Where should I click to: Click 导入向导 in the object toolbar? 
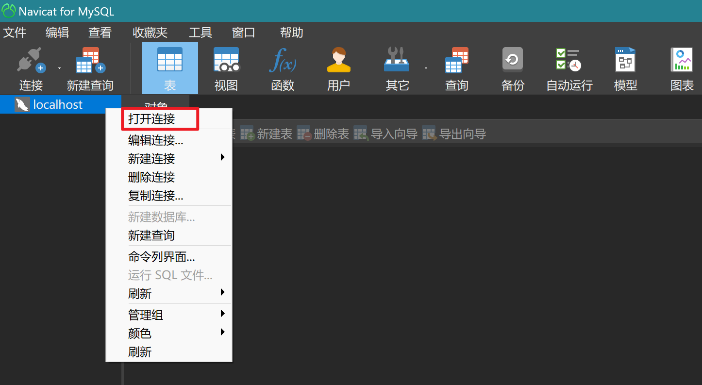click(385, 134)
